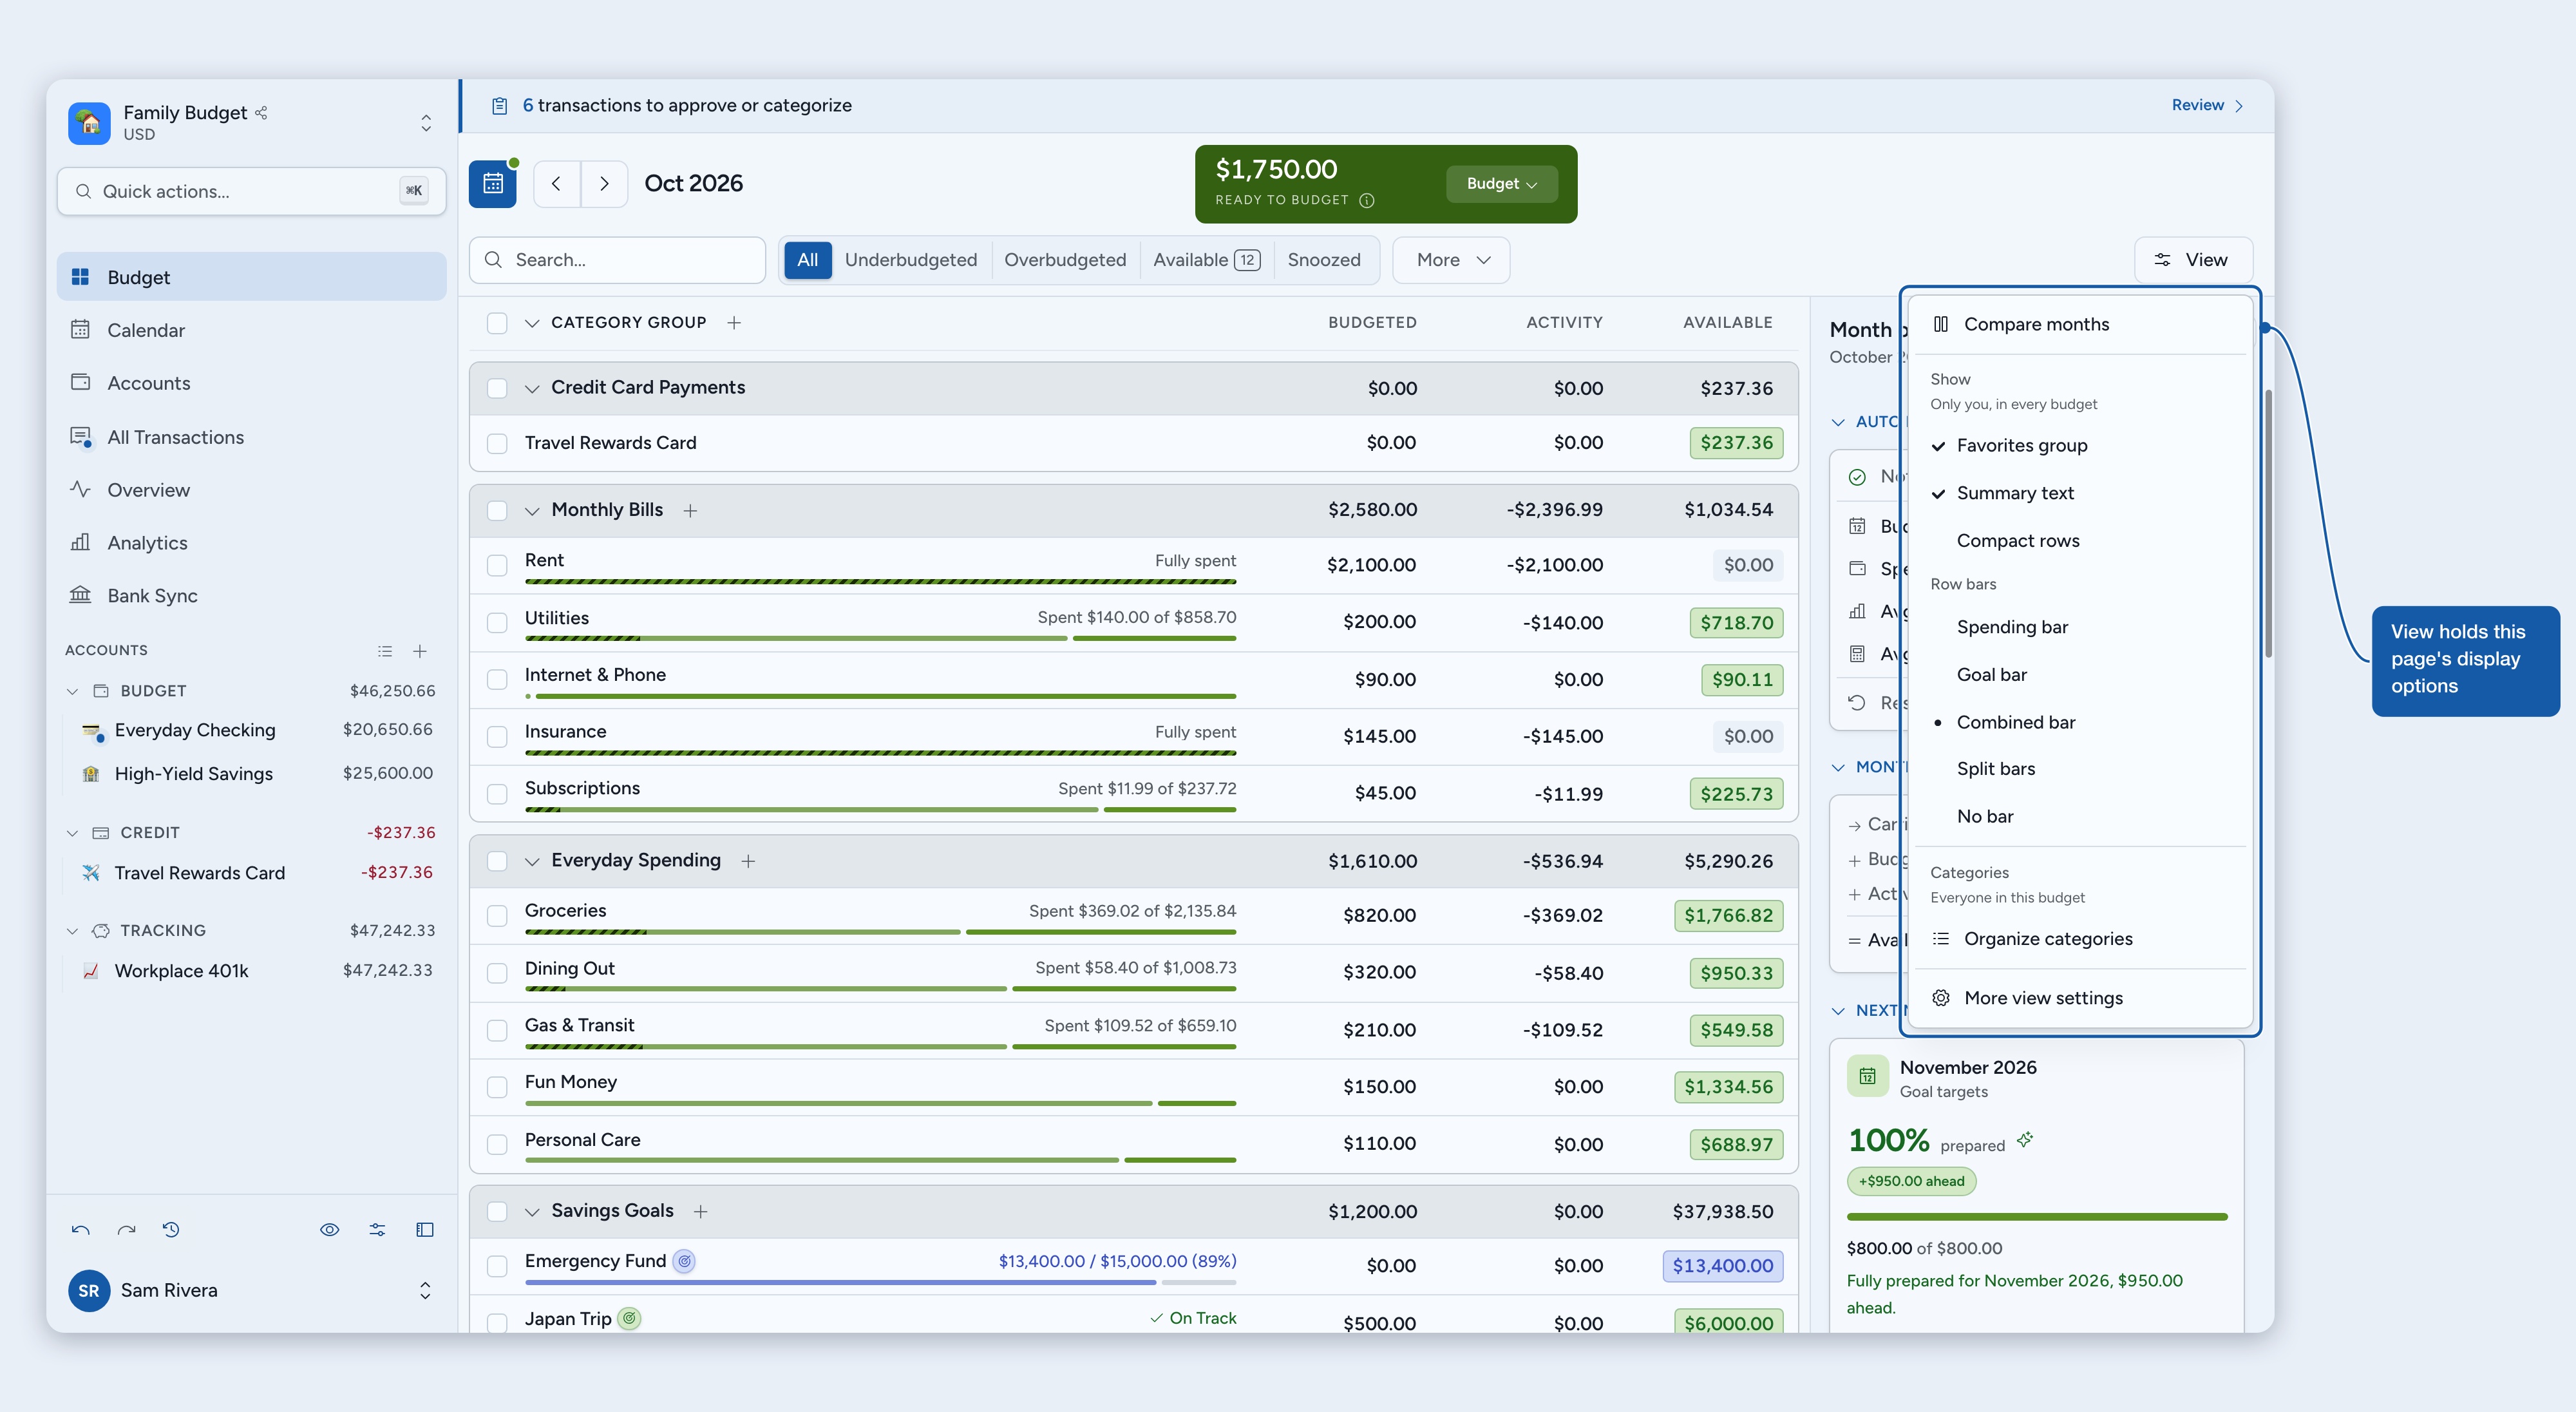Check the Travel Rewards Card row checkbox

(x=497, y=444)
